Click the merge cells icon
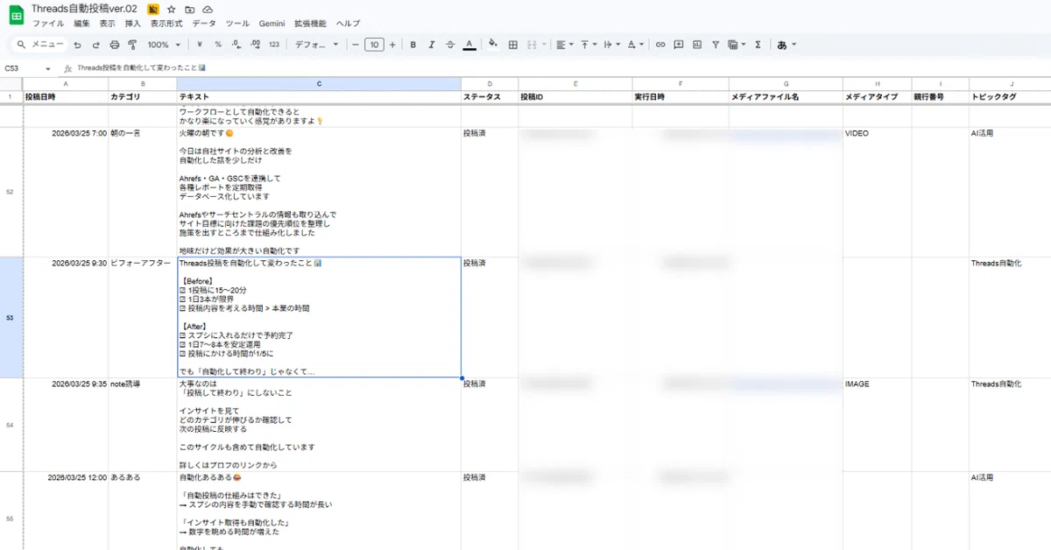 coord(533,45)
